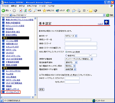Open the 編集(E) menu
Screen dimensions: 115x103
(x=14, y=6)
